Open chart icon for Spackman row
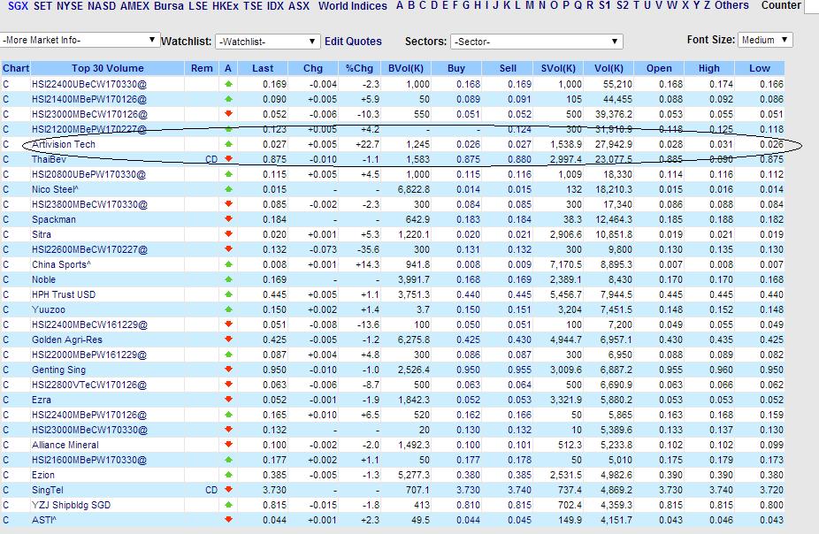The image size is (819, 534). click(5, 219)
